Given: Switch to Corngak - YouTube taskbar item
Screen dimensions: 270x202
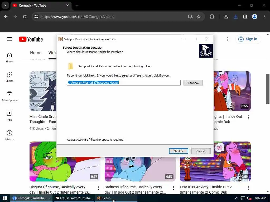Looking at the screenshot, I should pos(31,198).
